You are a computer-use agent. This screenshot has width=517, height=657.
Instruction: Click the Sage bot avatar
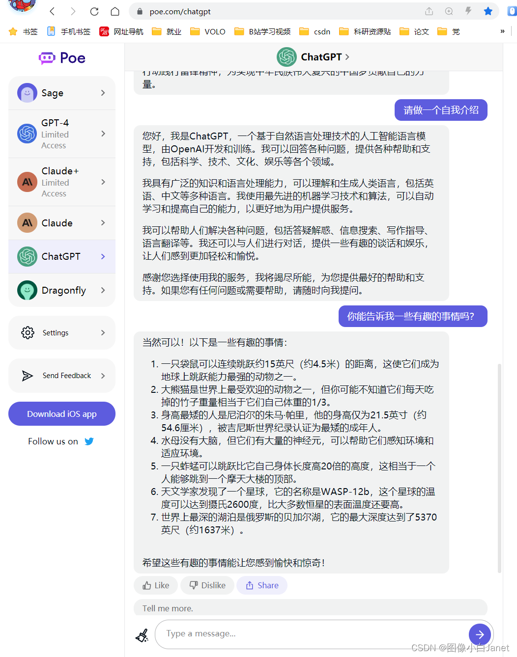(x=27, y=93)
